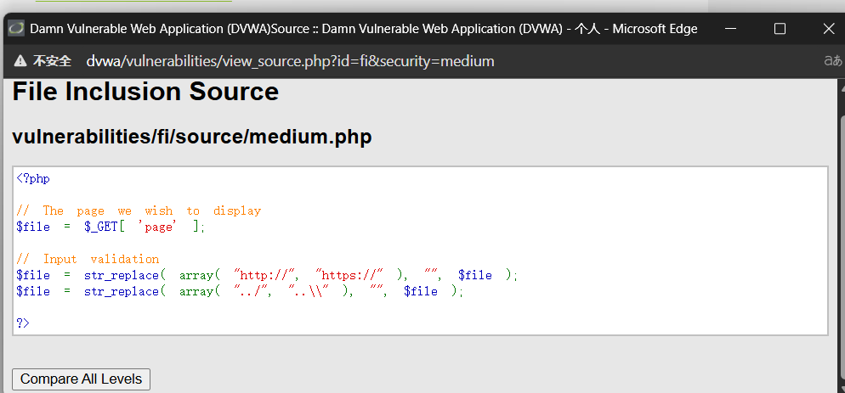Click the window title text in title bar
The image size is (845, 393).
click(364, 29)
